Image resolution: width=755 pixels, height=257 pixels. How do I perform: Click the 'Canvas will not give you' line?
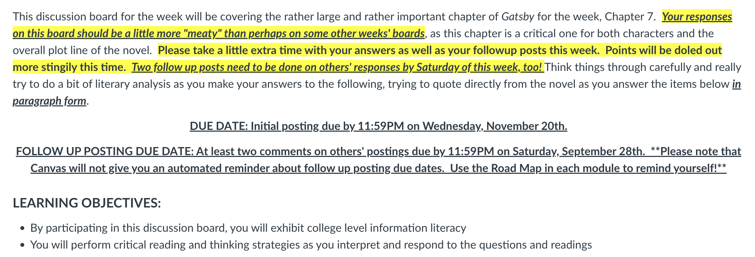[x=379, y=168]
